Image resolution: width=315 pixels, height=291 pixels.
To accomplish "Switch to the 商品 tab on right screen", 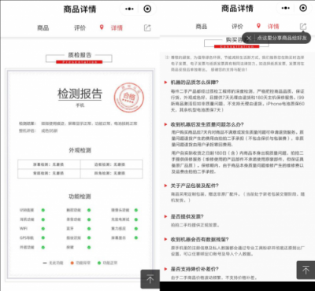I will pos(202,26).
